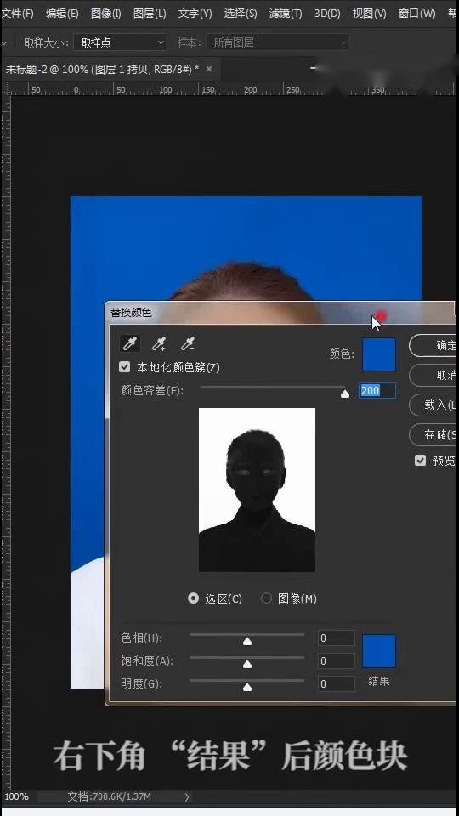Image resolution: width=459 pixels, height=816 pixels.
Task: Open the 编辑 menu
Action: click(62, 13)
